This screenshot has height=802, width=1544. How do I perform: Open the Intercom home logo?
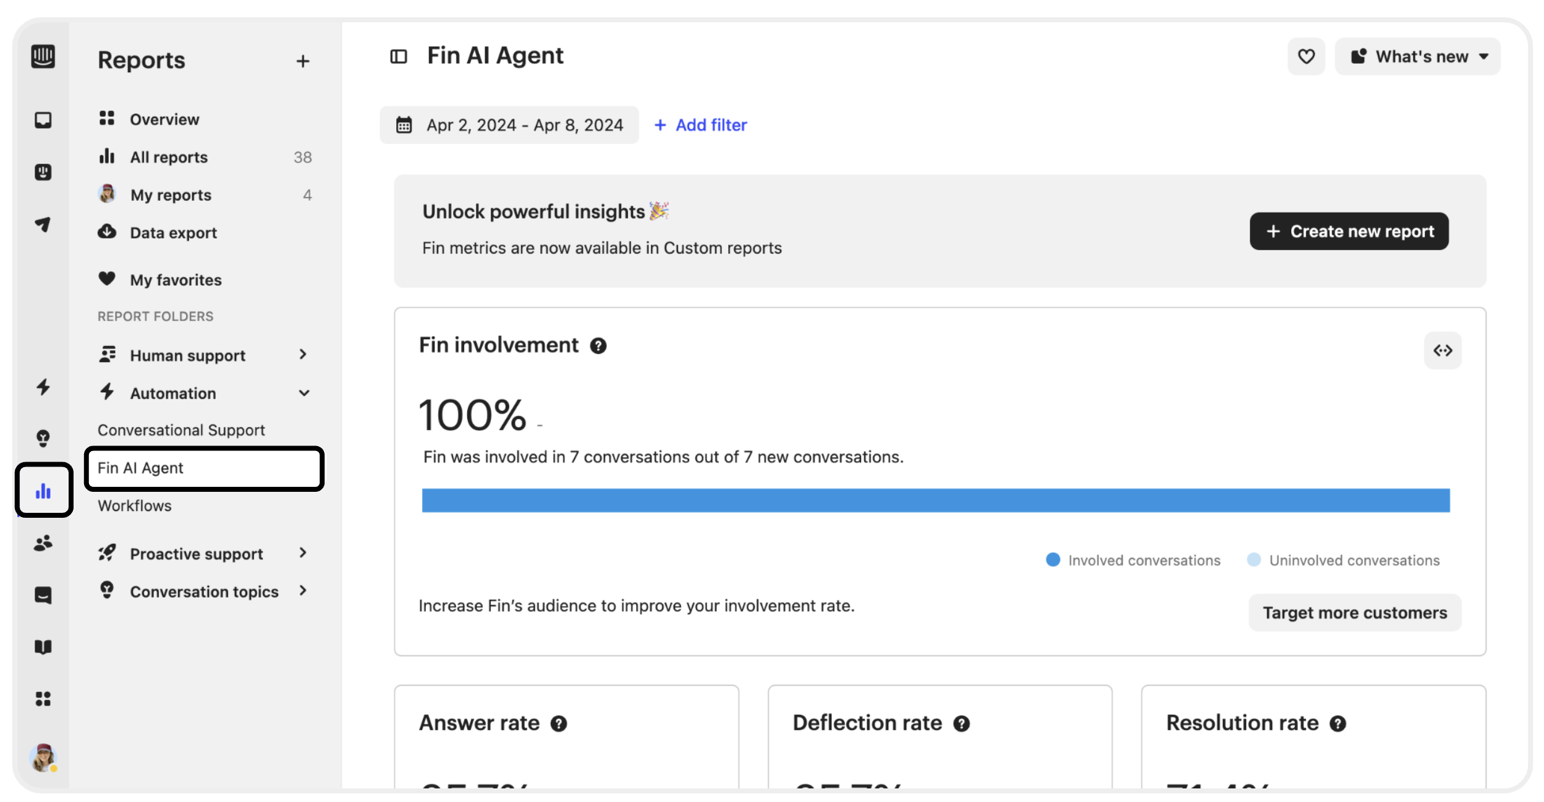tap(43, 56)
